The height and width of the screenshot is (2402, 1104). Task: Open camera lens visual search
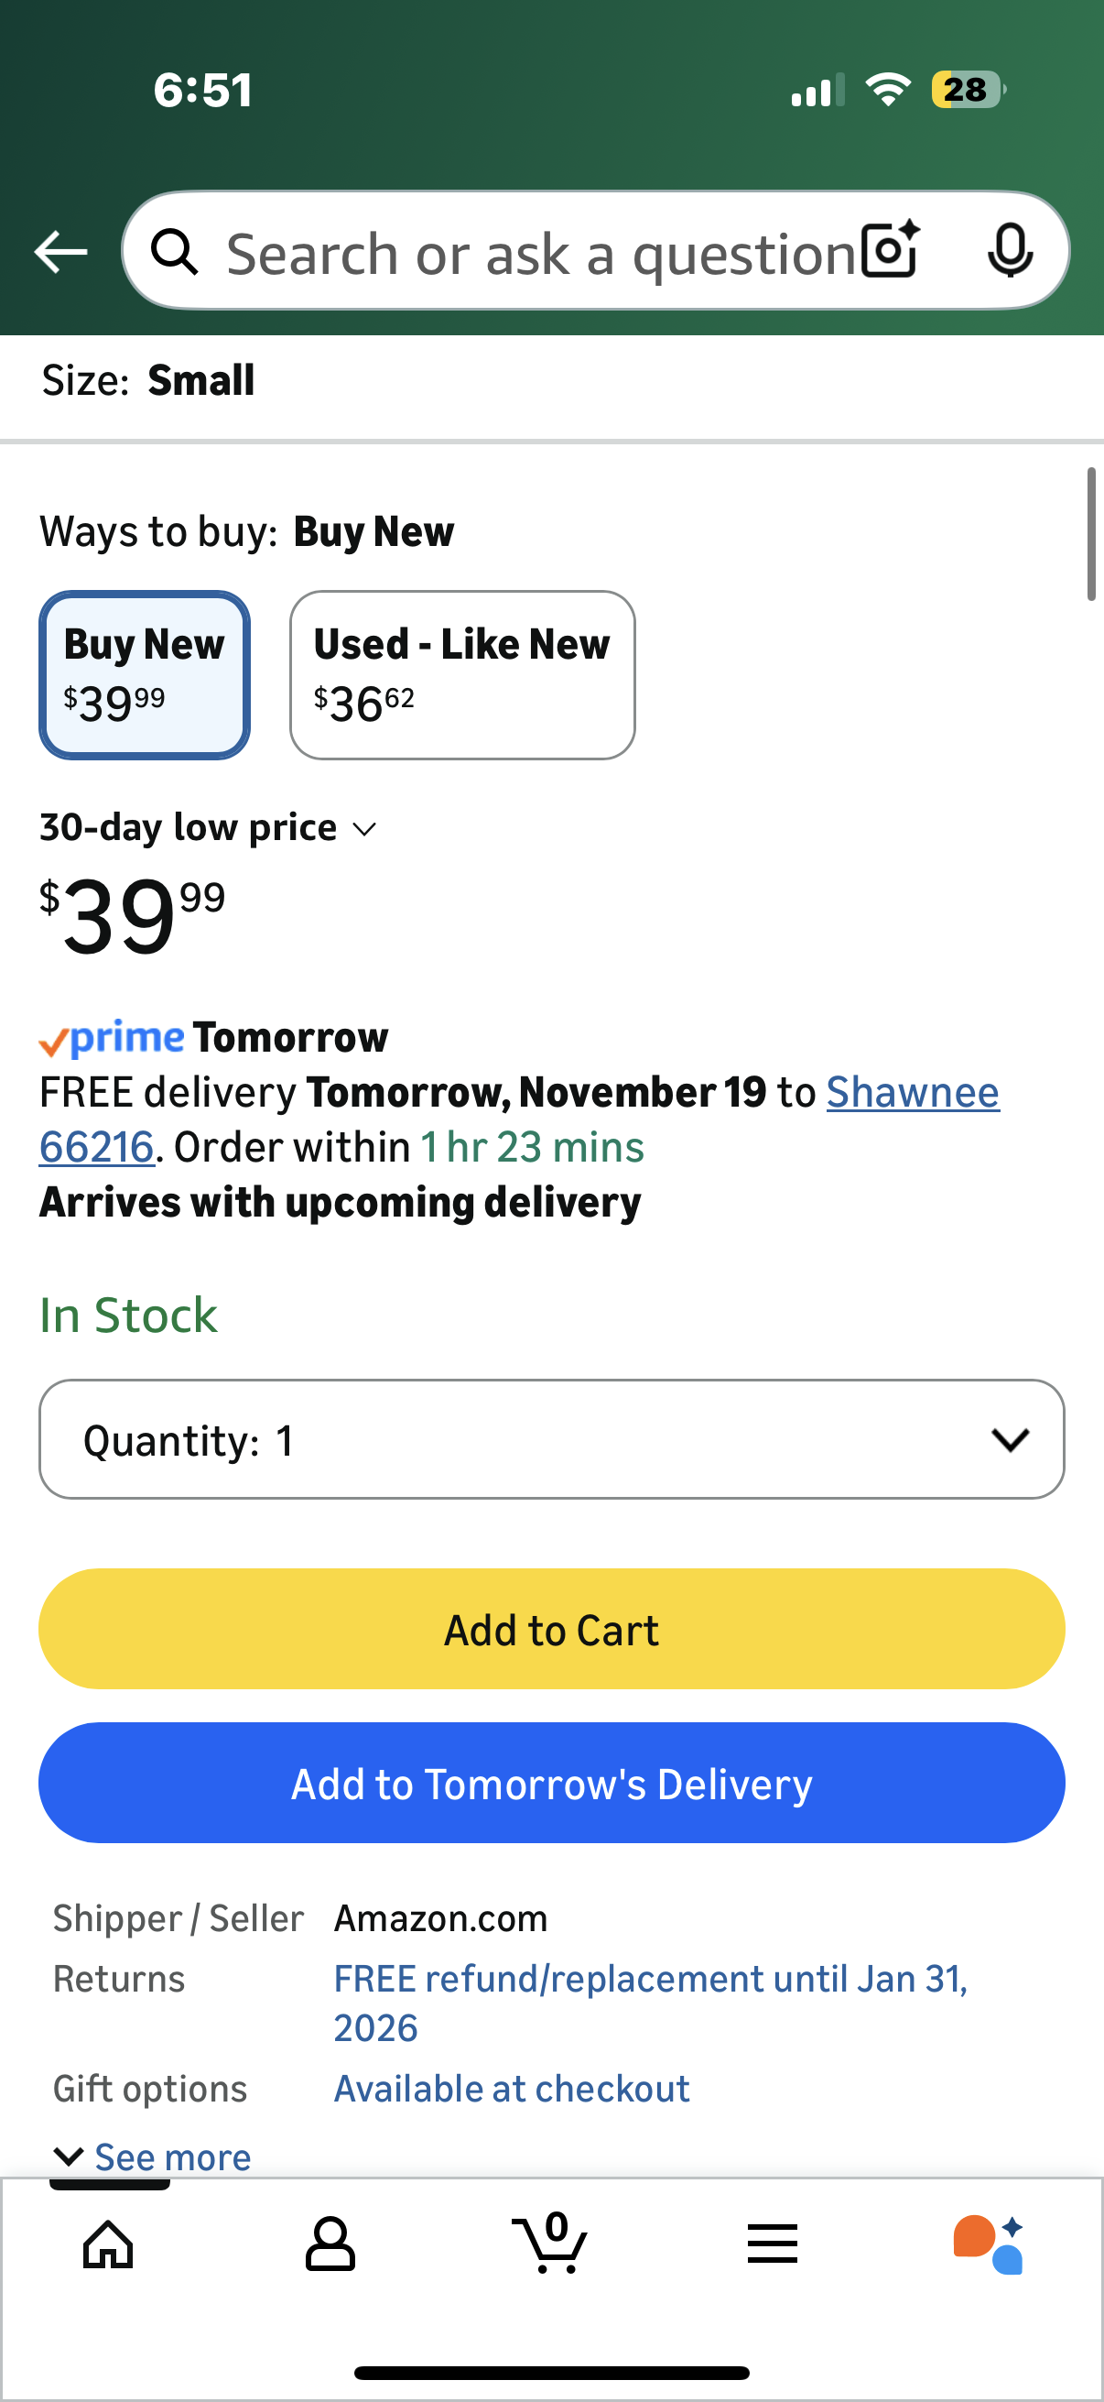[x=890, y=250]
